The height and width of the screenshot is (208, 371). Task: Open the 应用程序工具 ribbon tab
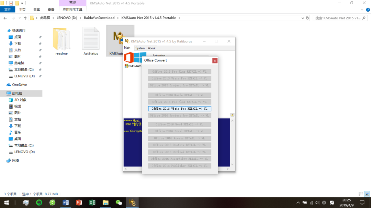(72, 10)
